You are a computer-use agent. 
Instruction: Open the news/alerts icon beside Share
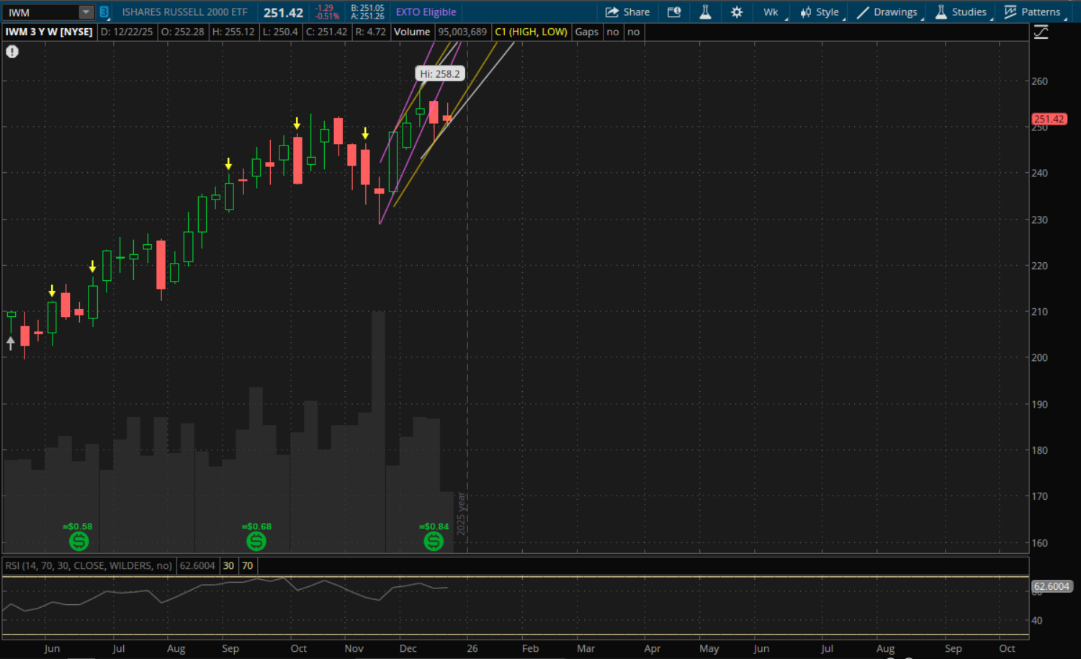[674, 12]
